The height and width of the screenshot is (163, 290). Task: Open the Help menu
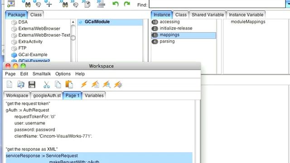[x=80, y=74]
